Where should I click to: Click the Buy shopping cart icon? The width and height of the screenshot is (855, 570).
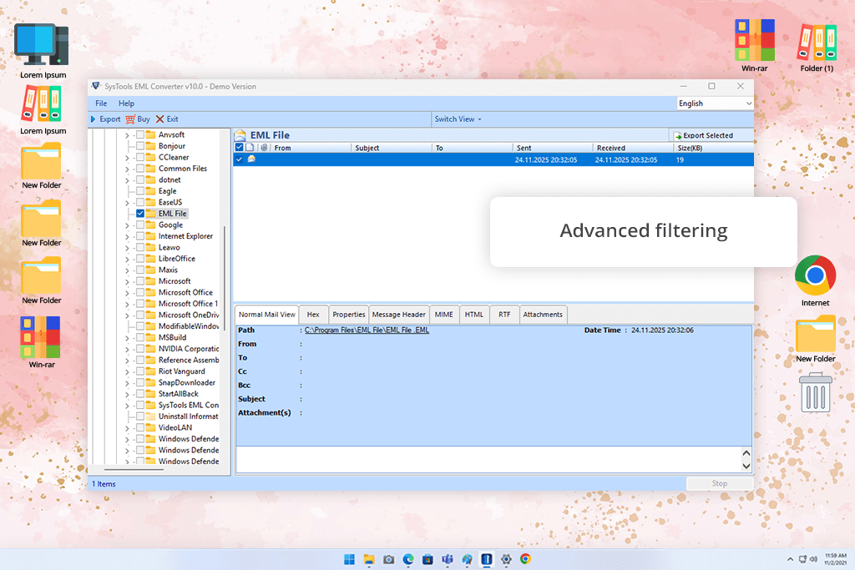pyautogui.click(x=130, y=119)
